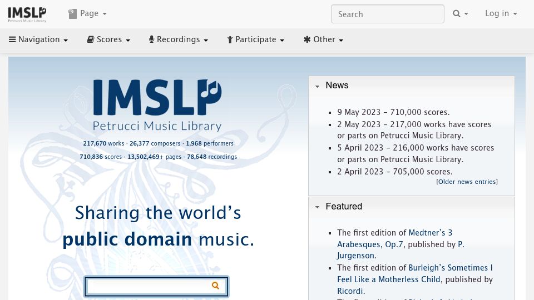Viewport: 534px width, 300px height.
Task: Open the 710,836 scores link
Action: [x=101, y=157]
